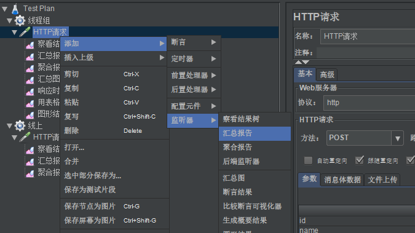Click the downward expand arrow below 注释

[306, 62]
